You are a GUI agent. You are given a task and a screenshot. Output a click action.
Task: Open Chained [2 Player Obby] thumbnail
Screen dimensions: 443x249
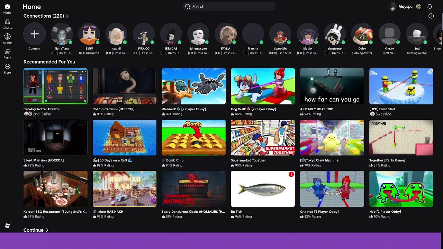click(332, 189)
